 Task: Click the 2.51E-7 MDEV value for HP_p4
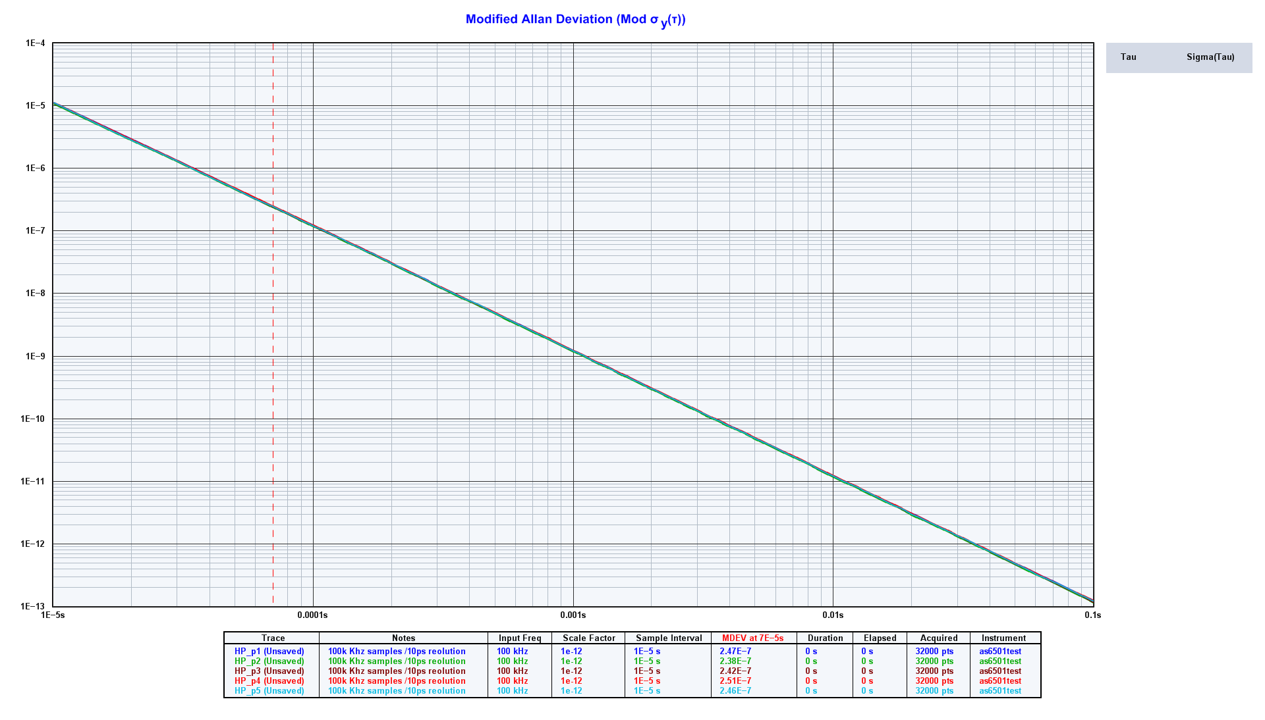tap(735, 681)
